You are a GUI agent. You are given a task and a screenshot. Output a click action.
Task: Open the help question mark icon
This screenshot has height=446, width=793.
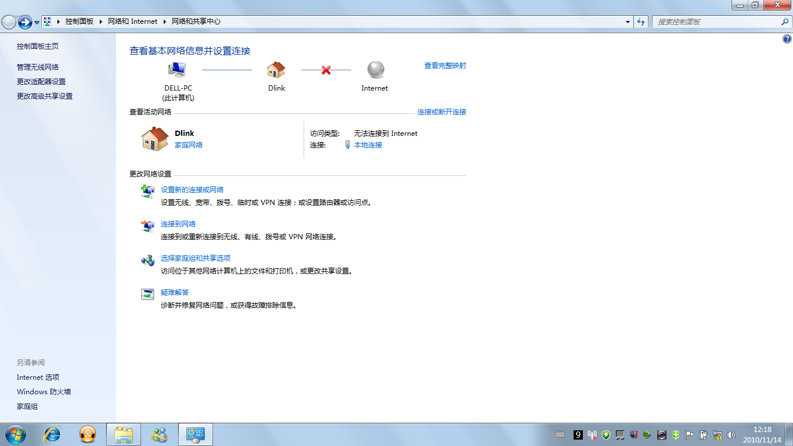[x=787, y=39]
